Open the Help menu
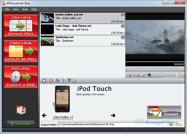The image size is (187, 134). (34, 9)
